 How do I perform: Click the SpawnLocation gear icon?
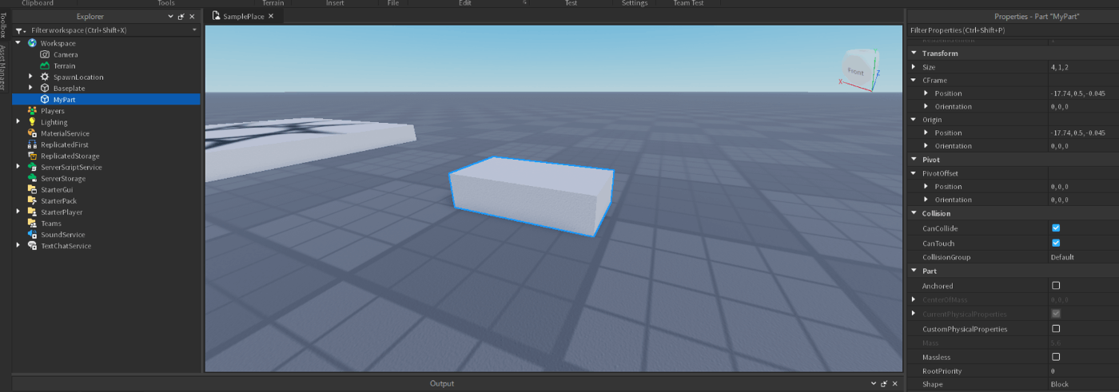45,77
